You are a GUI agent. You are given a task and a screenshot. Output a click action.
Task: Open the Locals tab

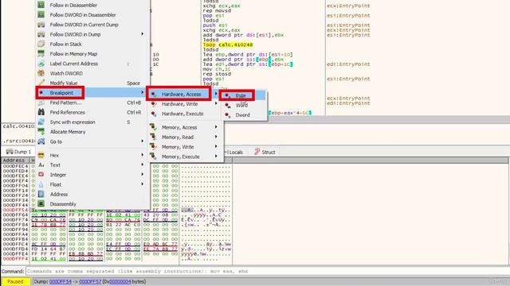click(236, 152)
